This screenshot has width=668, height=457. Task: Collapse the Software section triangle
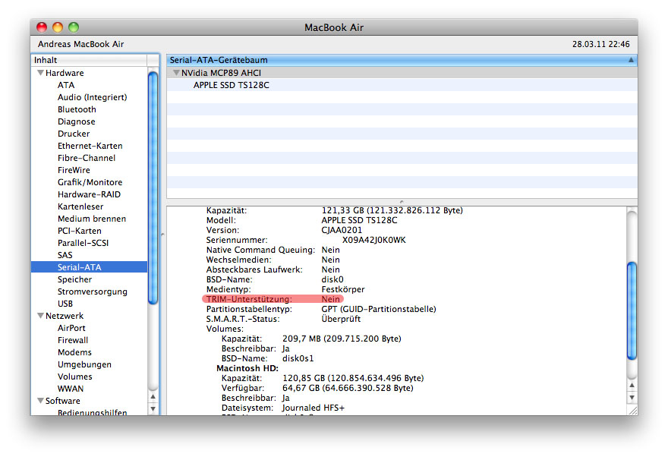tap(40, 401)
